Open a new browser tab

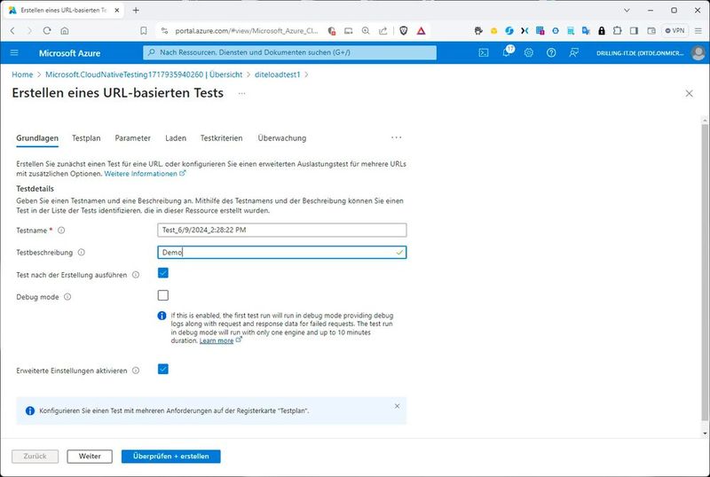point(136,10)
